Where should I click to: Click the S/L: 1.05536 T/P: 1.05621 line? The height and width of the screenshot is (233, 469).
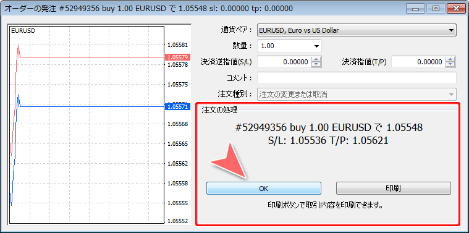[328, 140]
